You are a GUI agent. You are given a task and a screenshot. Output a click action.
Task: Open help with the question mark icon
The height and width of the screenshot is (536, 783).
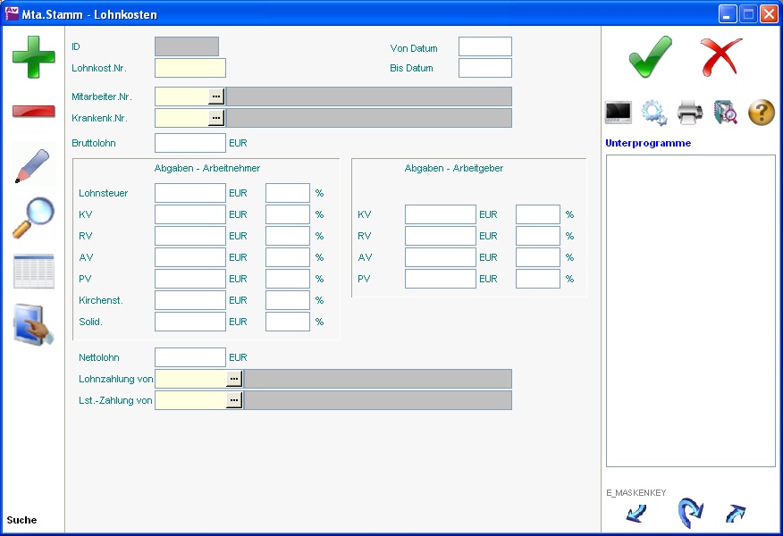click(x=761, y=113)
